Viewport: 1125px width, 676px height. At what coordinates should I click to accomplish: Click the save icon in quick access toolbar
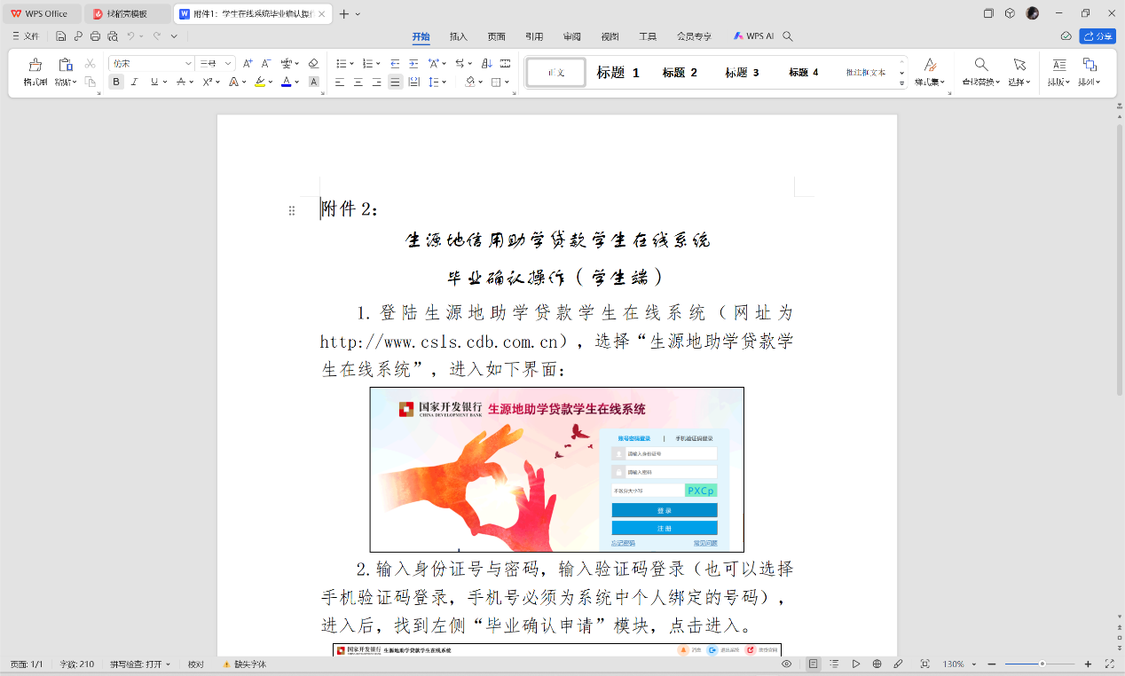click(x=61, y=36)
